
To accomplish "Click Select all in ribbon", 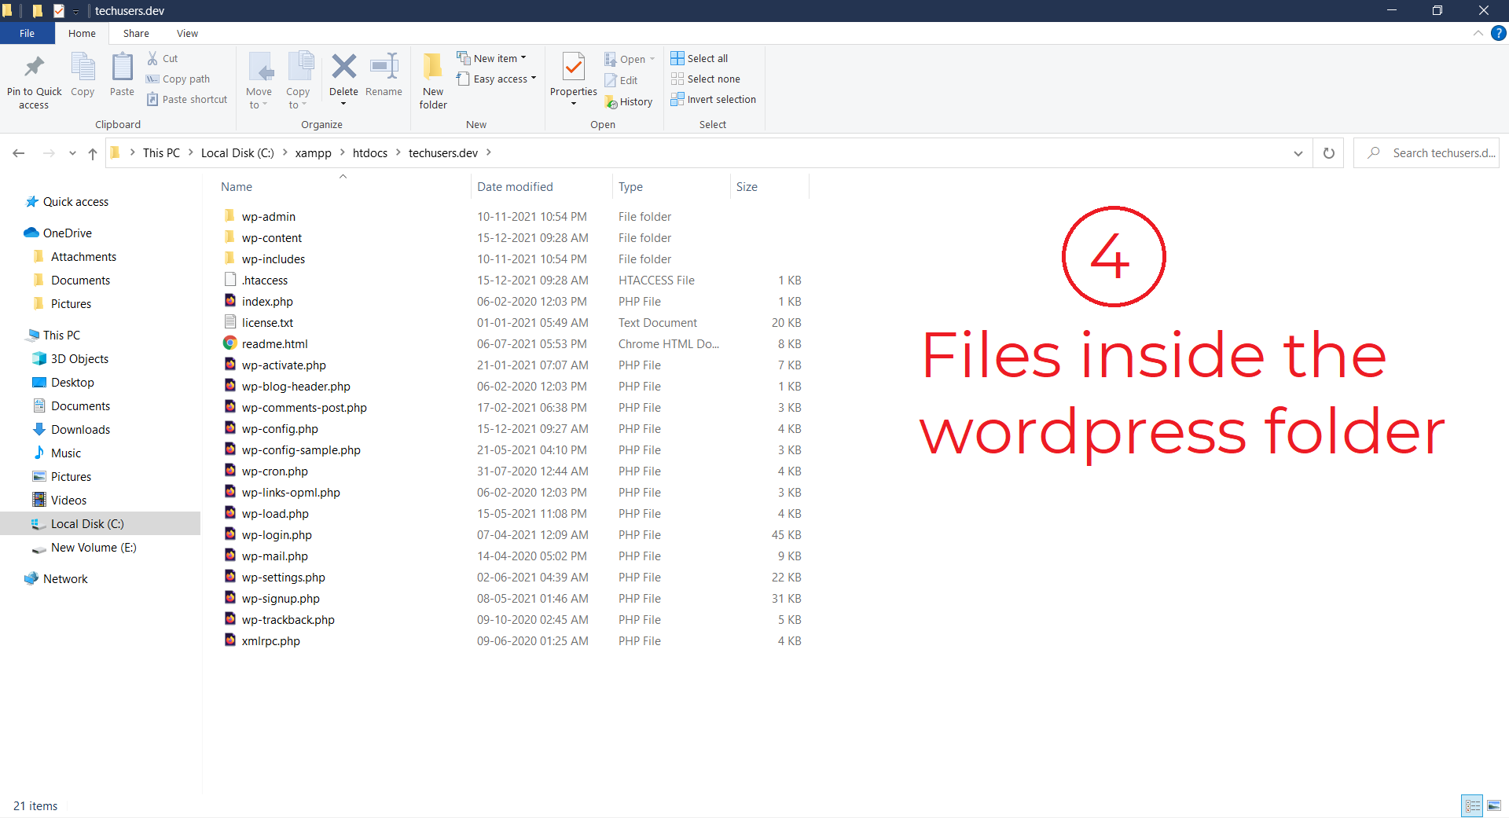I will (699, 58).
